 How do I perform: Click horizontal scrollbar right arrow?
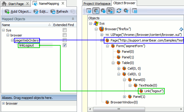coord(181,109)
